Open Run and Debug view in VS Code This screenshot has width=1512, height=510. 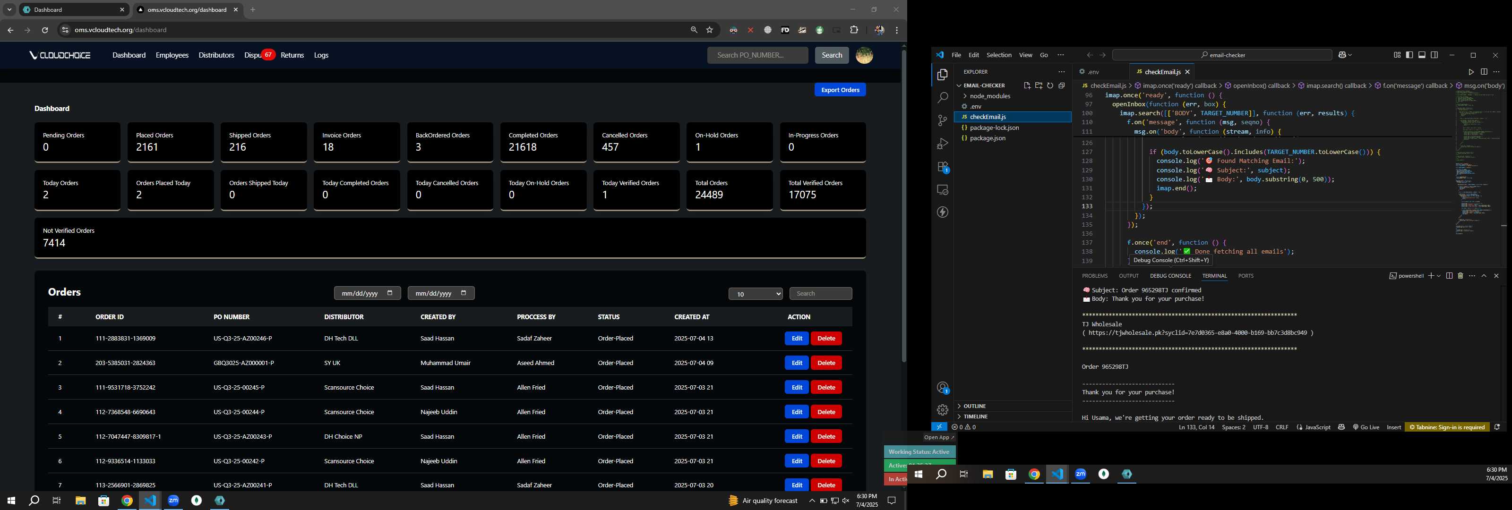[942, 143]
